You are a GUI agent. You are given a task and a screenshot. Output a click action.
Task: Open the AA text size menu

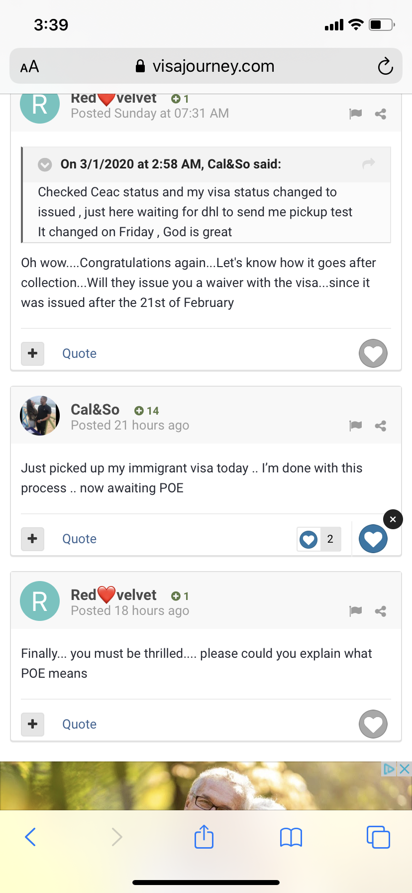29,66
